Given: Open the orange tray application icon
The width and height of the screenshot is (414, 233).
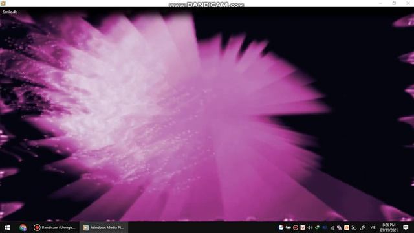Looking at the screenshot, I should 347,227.
